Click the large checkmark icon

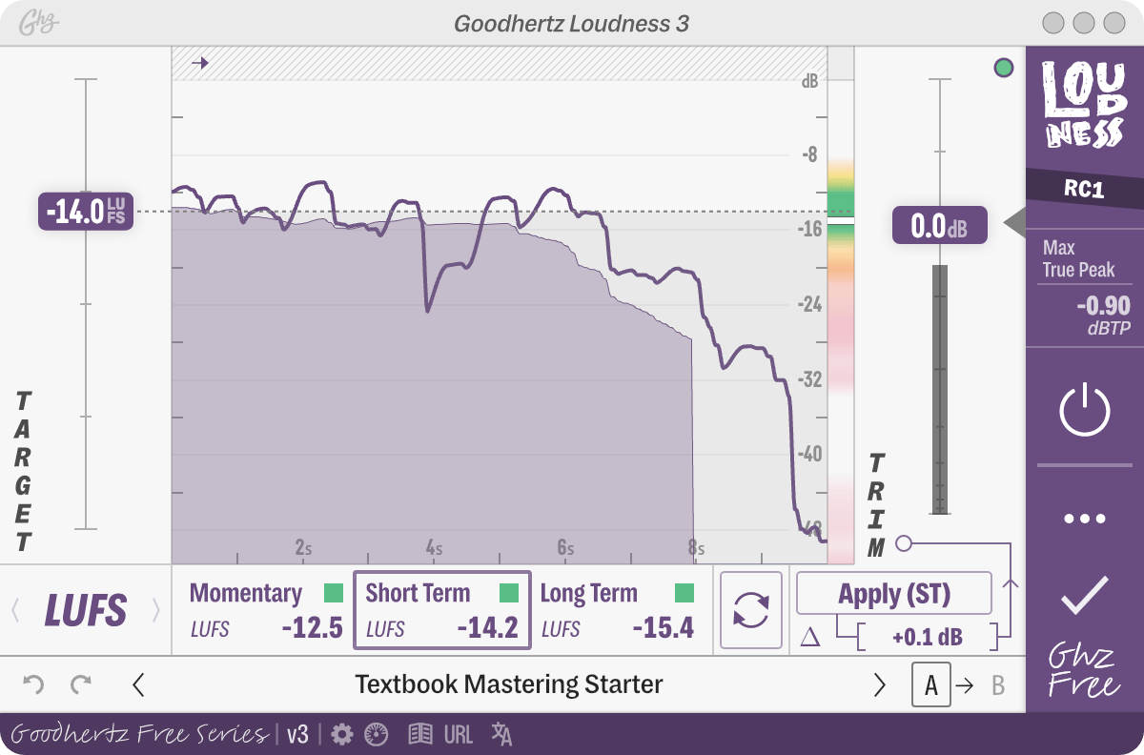(x=1085, y=594)
